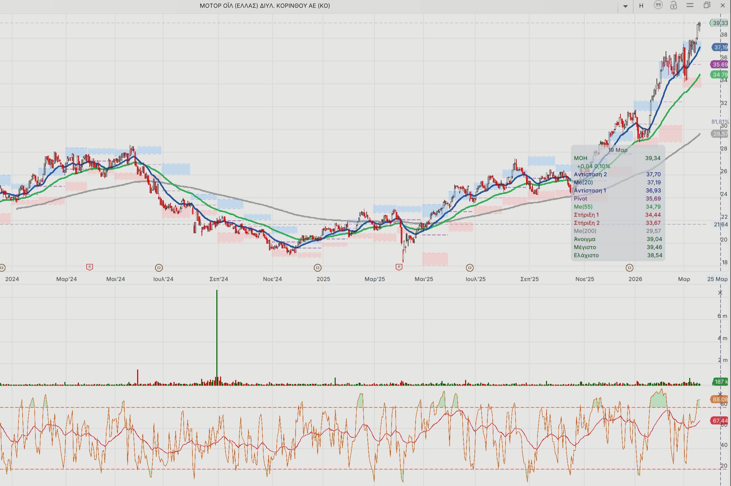
Task: Click the D dividend marker near 2025 label
Action: (317, 268)
